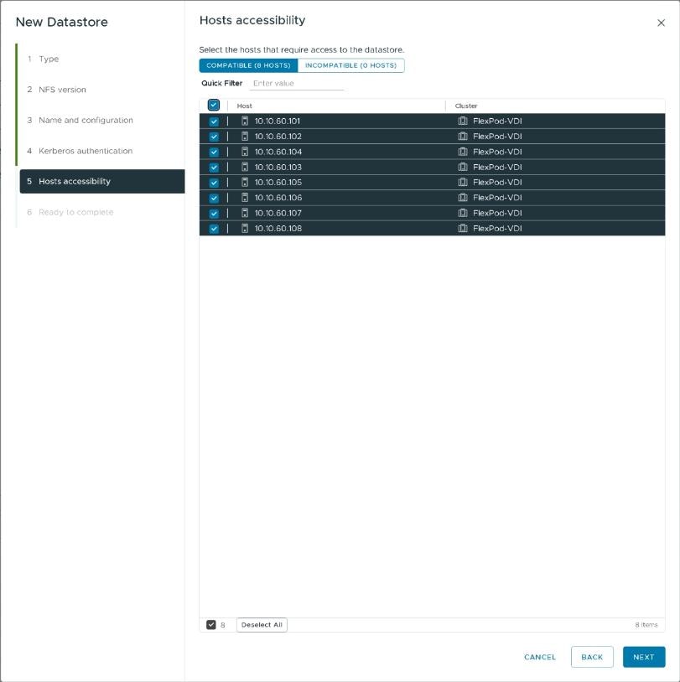Click the Next button
Image resolution: width=680 pixels, height=682 pixels.
pos(644,657)
